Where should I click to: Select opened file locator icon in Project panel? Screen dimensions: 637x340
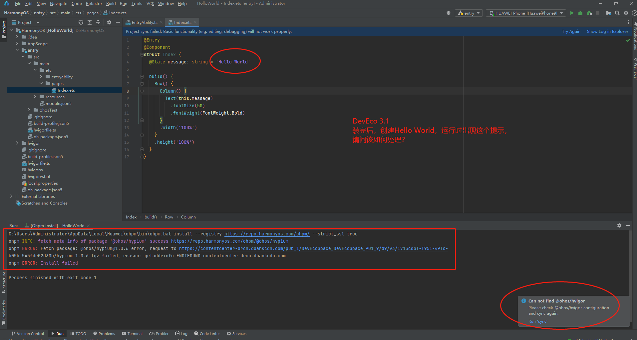pyautogui.click(x=81, y=22)
